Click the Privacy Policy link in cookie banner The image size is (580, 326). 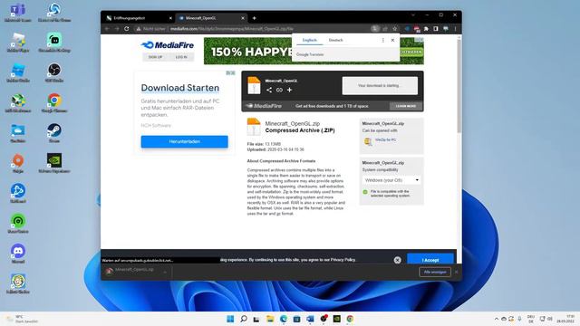[x=343, y=260]
